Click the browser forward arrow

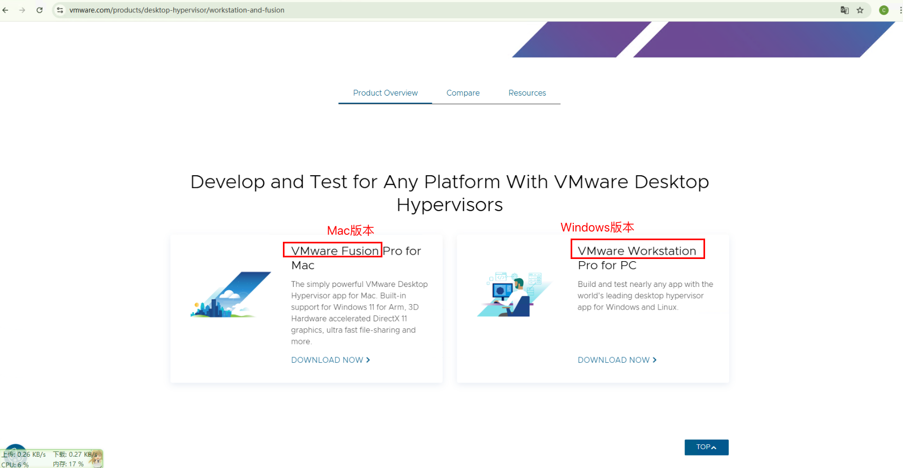coord(22,10)
